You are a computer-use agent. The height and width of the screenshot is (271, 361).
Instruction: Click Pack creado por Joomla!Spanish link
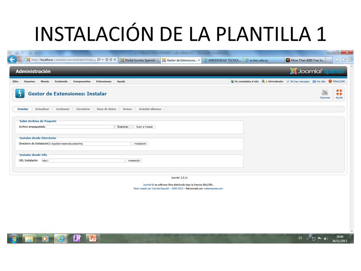pos(158,189)
